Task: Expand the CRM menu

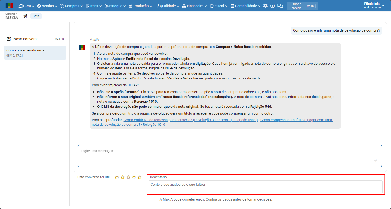Action: pyautogui.click(x=26, y=6)
